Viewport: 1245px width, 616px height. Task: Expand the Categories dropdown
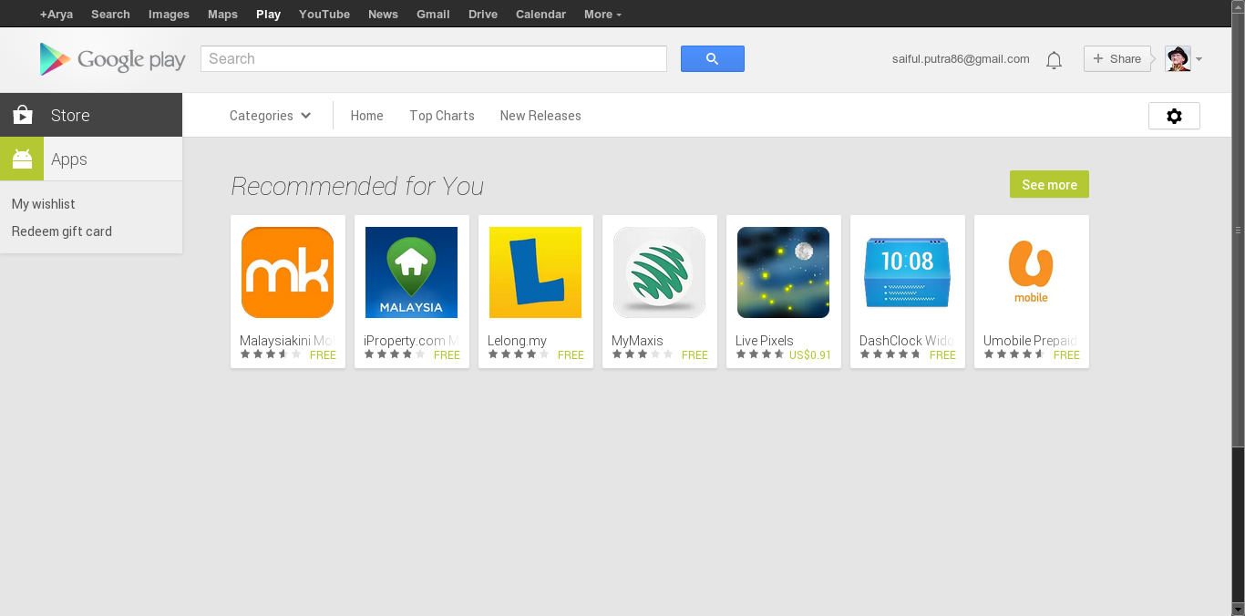(270, 115)
